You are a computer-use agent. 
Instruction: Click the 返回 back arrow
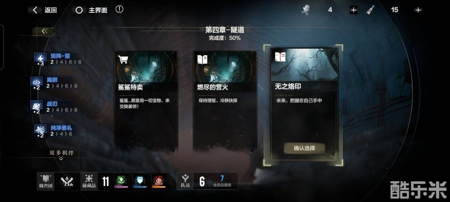[35, 10]
